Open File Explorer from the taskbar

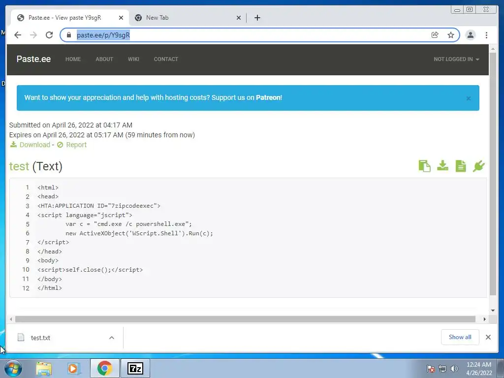[x=44, y=368]
